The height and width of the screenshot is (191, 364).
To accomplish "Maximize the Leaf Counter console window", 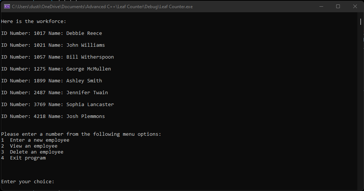I will (338, 6).
